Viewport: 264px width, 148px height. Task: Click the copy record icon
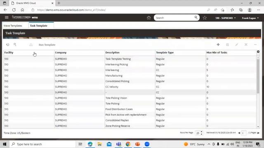click(227, 45)
